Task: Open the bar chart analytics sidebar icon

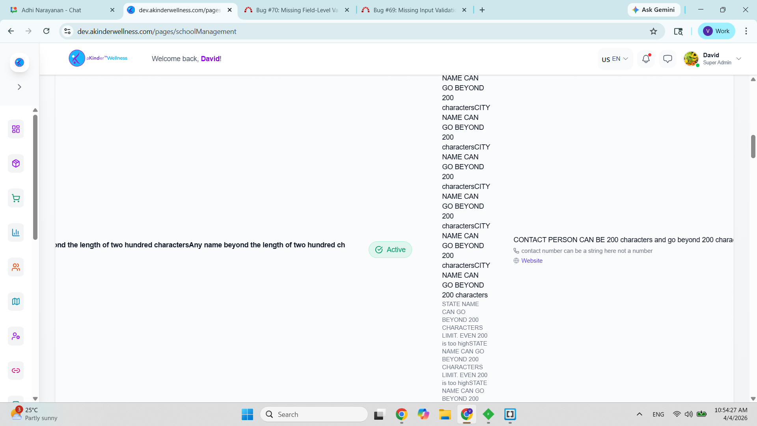Action: point(16,233)
